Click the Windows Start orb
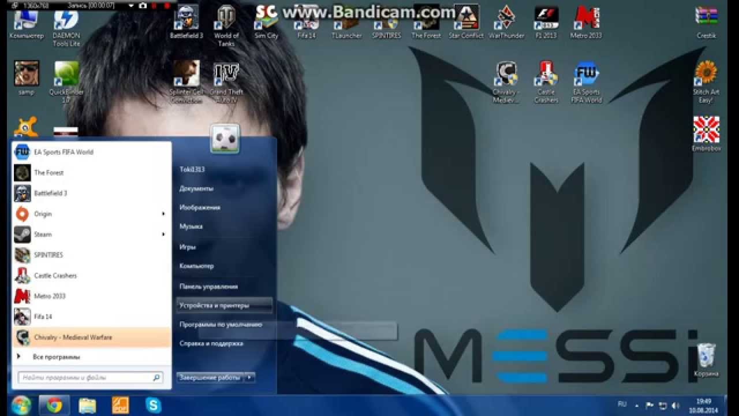This screenshot has width=739, height=416. coord(21,406)
